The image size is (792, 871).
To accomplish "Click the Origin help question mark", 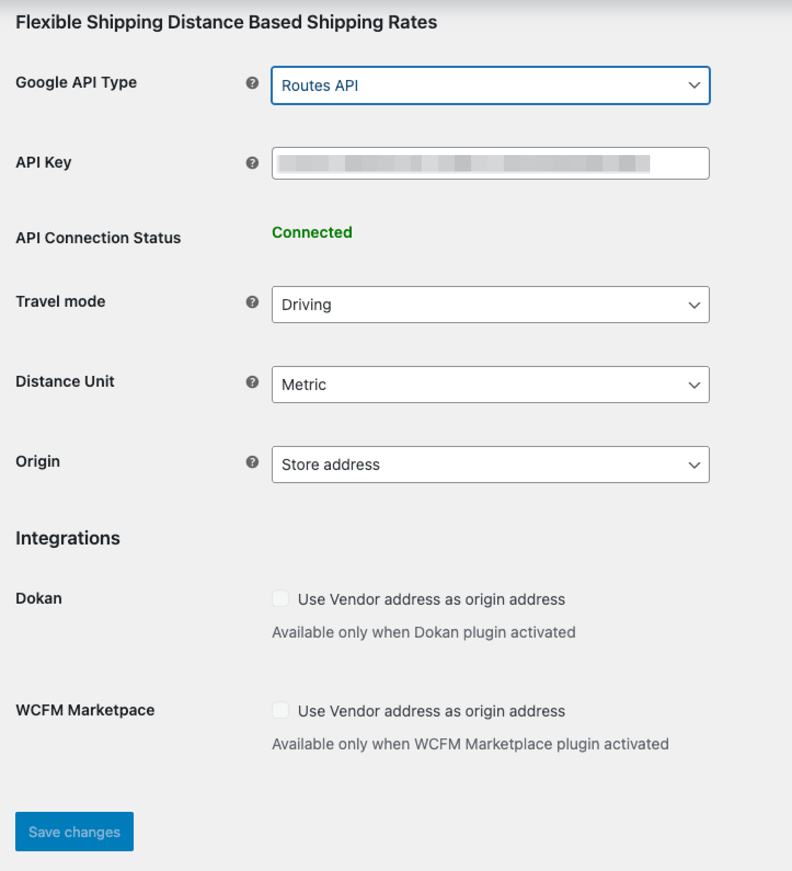I will [x=252, y=462].
